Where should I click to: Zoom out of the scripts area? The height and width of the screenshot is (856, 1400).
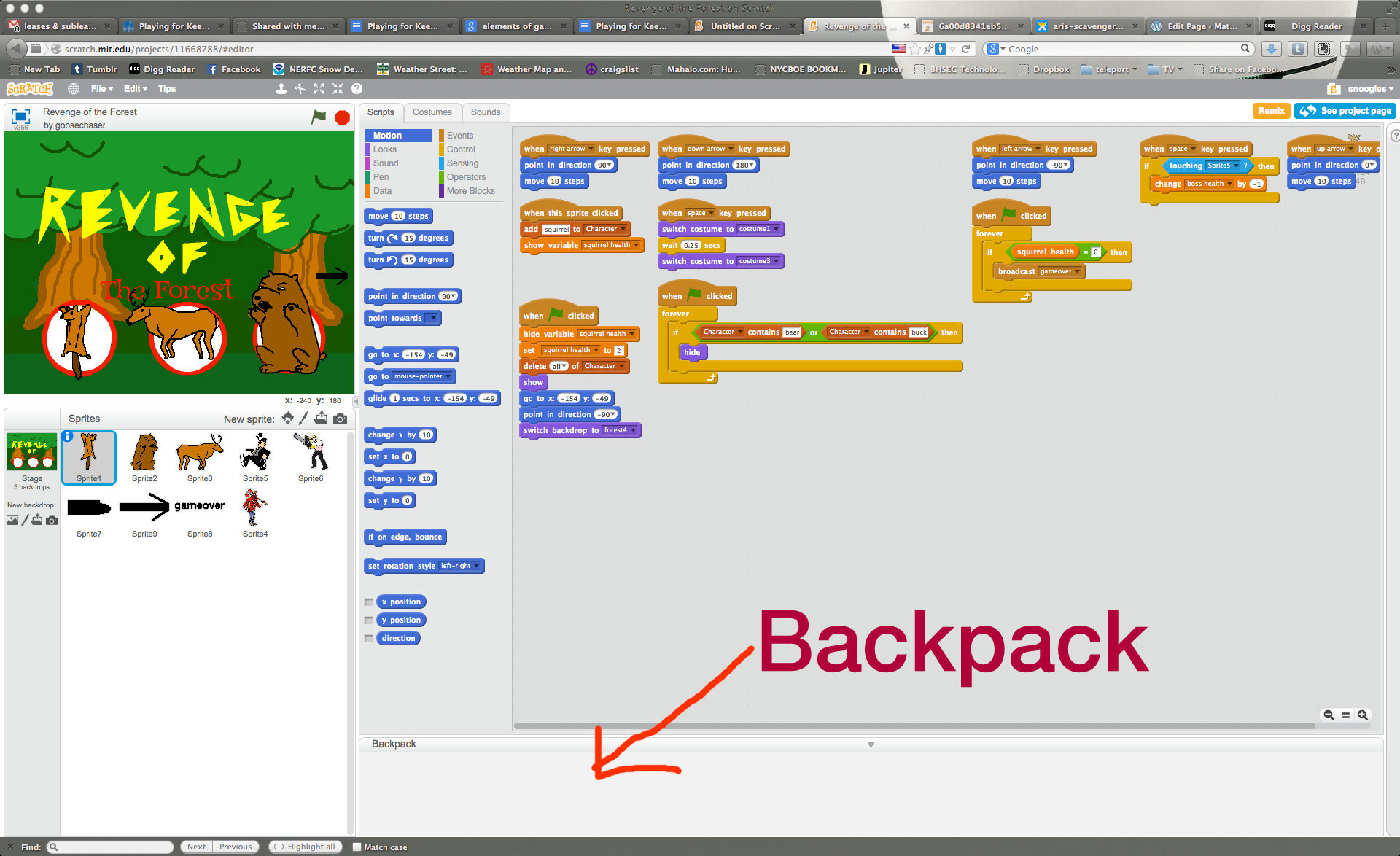tap(1329, 715)
